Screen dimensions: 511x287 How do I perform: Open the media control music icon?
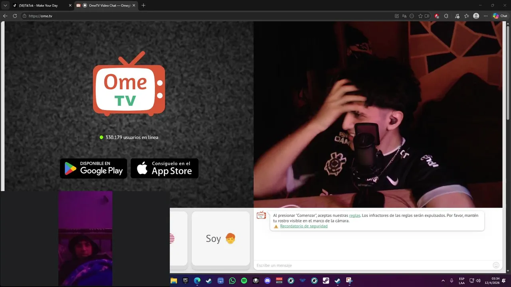pyautogui.click(x=456, y=16)
